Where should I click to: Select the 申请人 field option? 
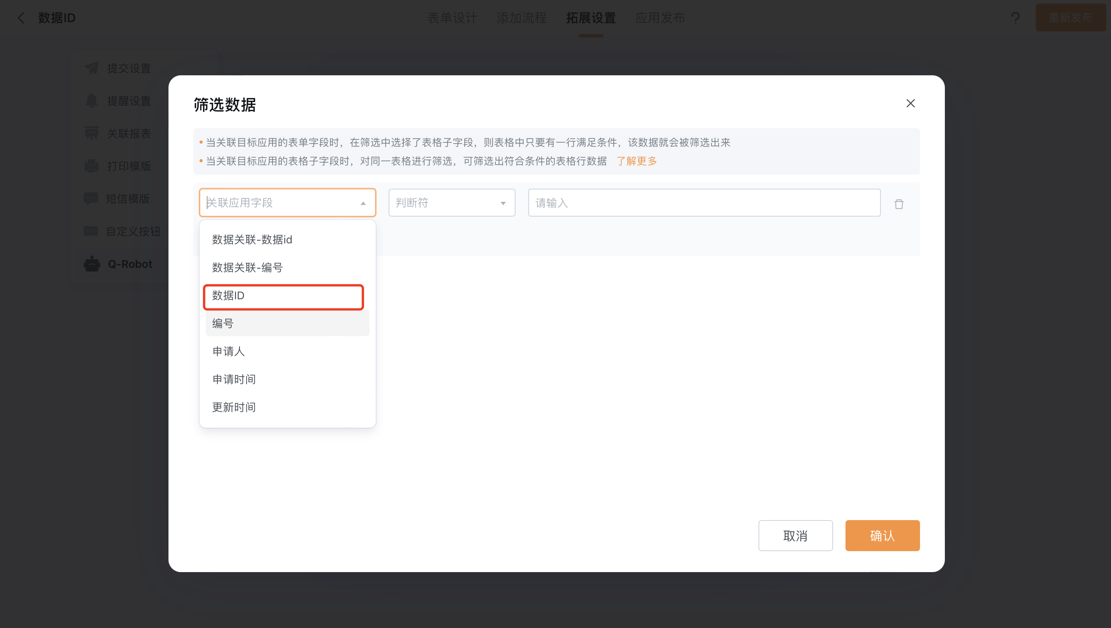(287, 352)
